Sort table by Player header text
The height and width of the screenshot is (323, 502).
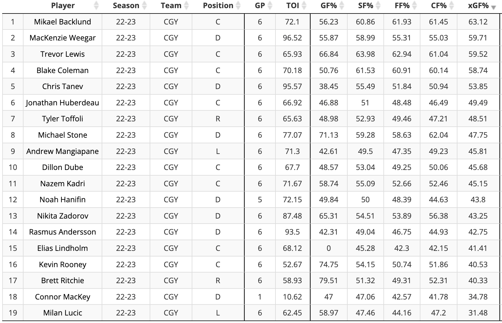coord(63,6)
